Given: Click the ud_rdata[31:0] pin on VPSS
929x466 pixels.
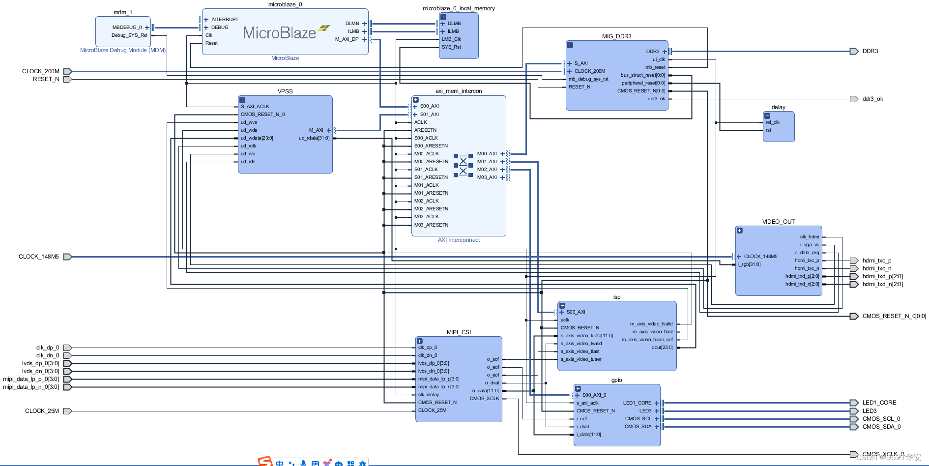Looking at the screenshot, I should [314, 138].
